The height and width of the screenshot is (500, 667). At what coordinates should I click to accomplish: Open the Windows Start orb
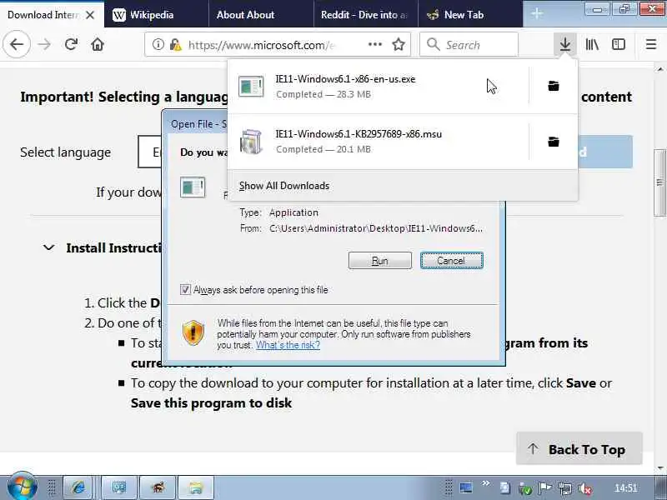click(x=22, y=487)
